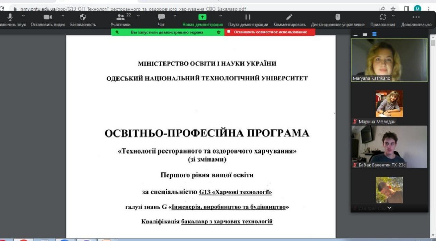Expand audio options arrow beside microphone
Screen dimensions: 436x241
pyautogui.click(x=23, y=16)
